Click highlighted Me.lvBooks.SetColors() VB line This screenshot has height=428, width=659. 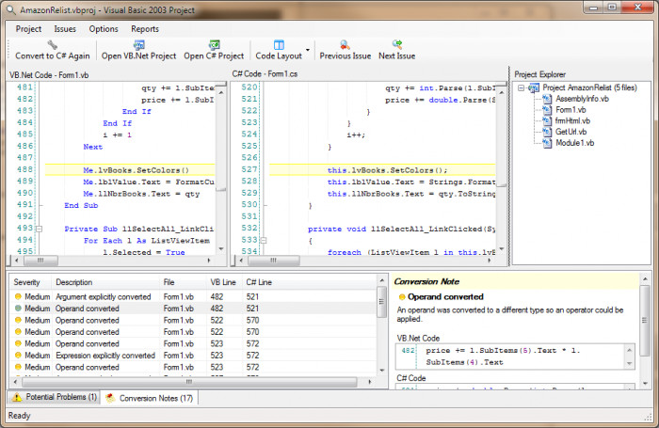[130, 169]
